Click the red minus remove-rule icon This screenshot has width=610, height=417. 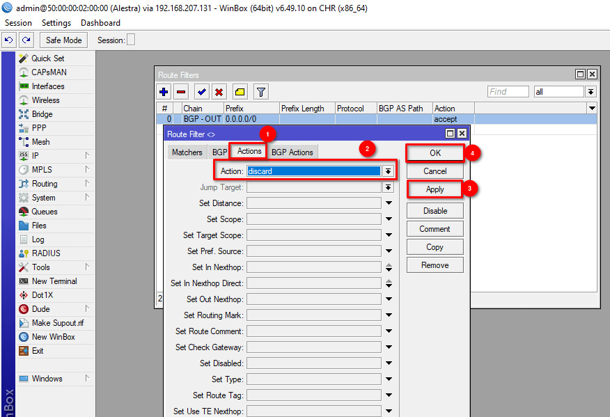pos(181,91)
